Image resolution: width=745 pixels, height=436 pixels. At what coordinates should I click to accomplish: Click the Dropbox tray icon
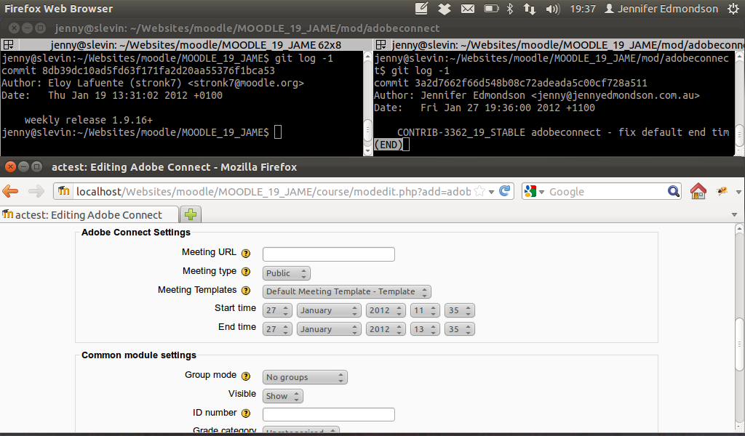click(x=445, y=9)
